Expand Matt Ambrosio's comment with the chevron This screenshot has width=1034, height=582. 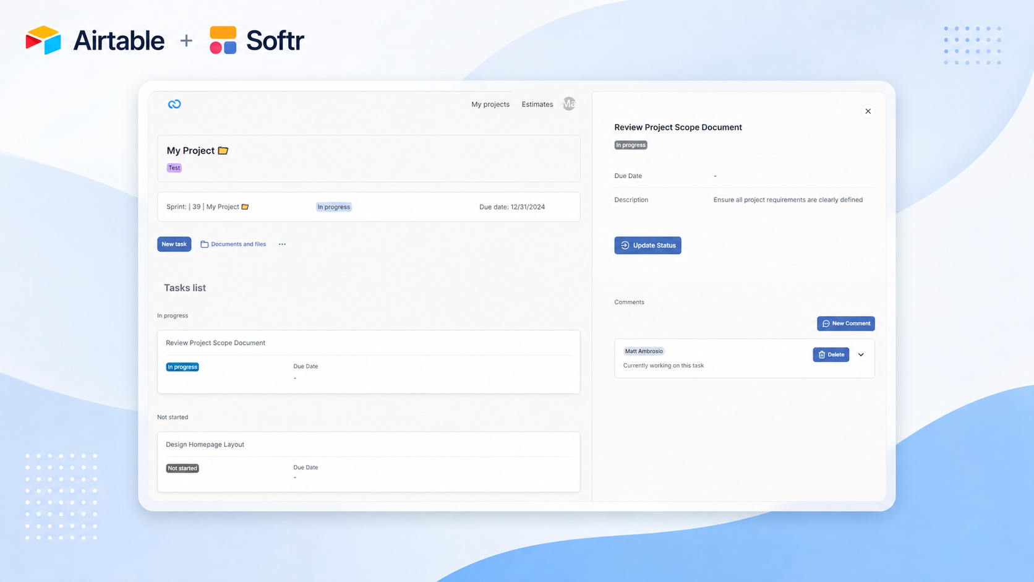[x=861, y=355]
